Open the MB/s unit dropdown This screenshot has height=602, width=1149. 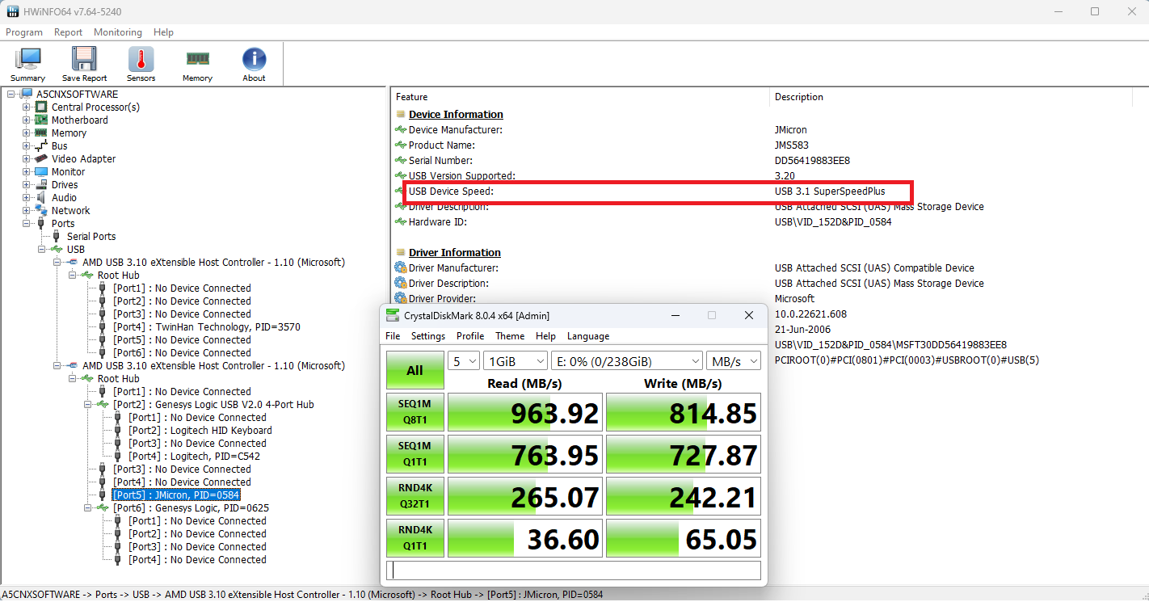[734, 361]
